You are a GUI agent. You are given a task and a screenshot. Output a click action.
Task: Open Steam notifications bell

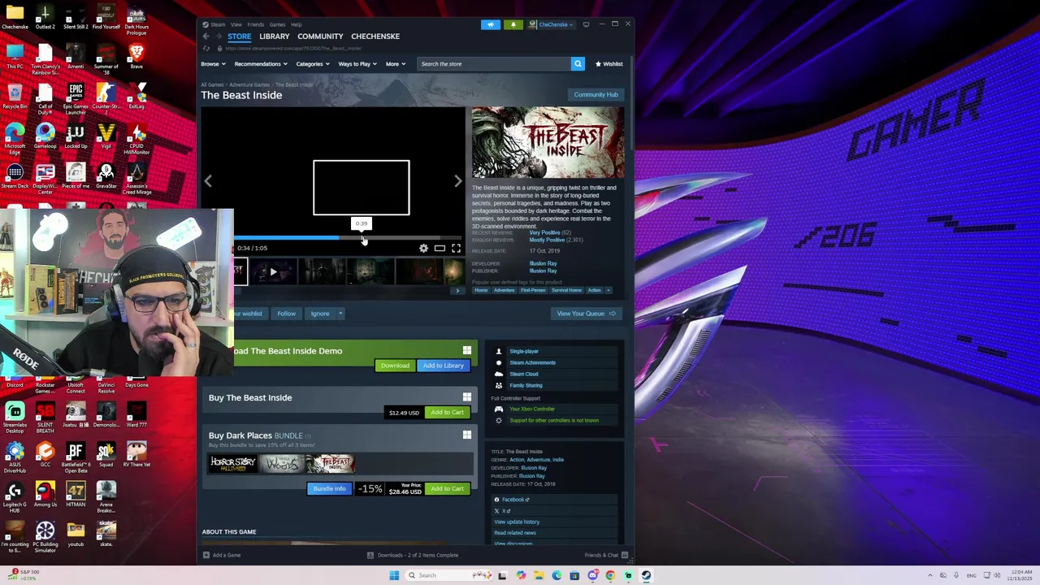[x=513, y=24]
